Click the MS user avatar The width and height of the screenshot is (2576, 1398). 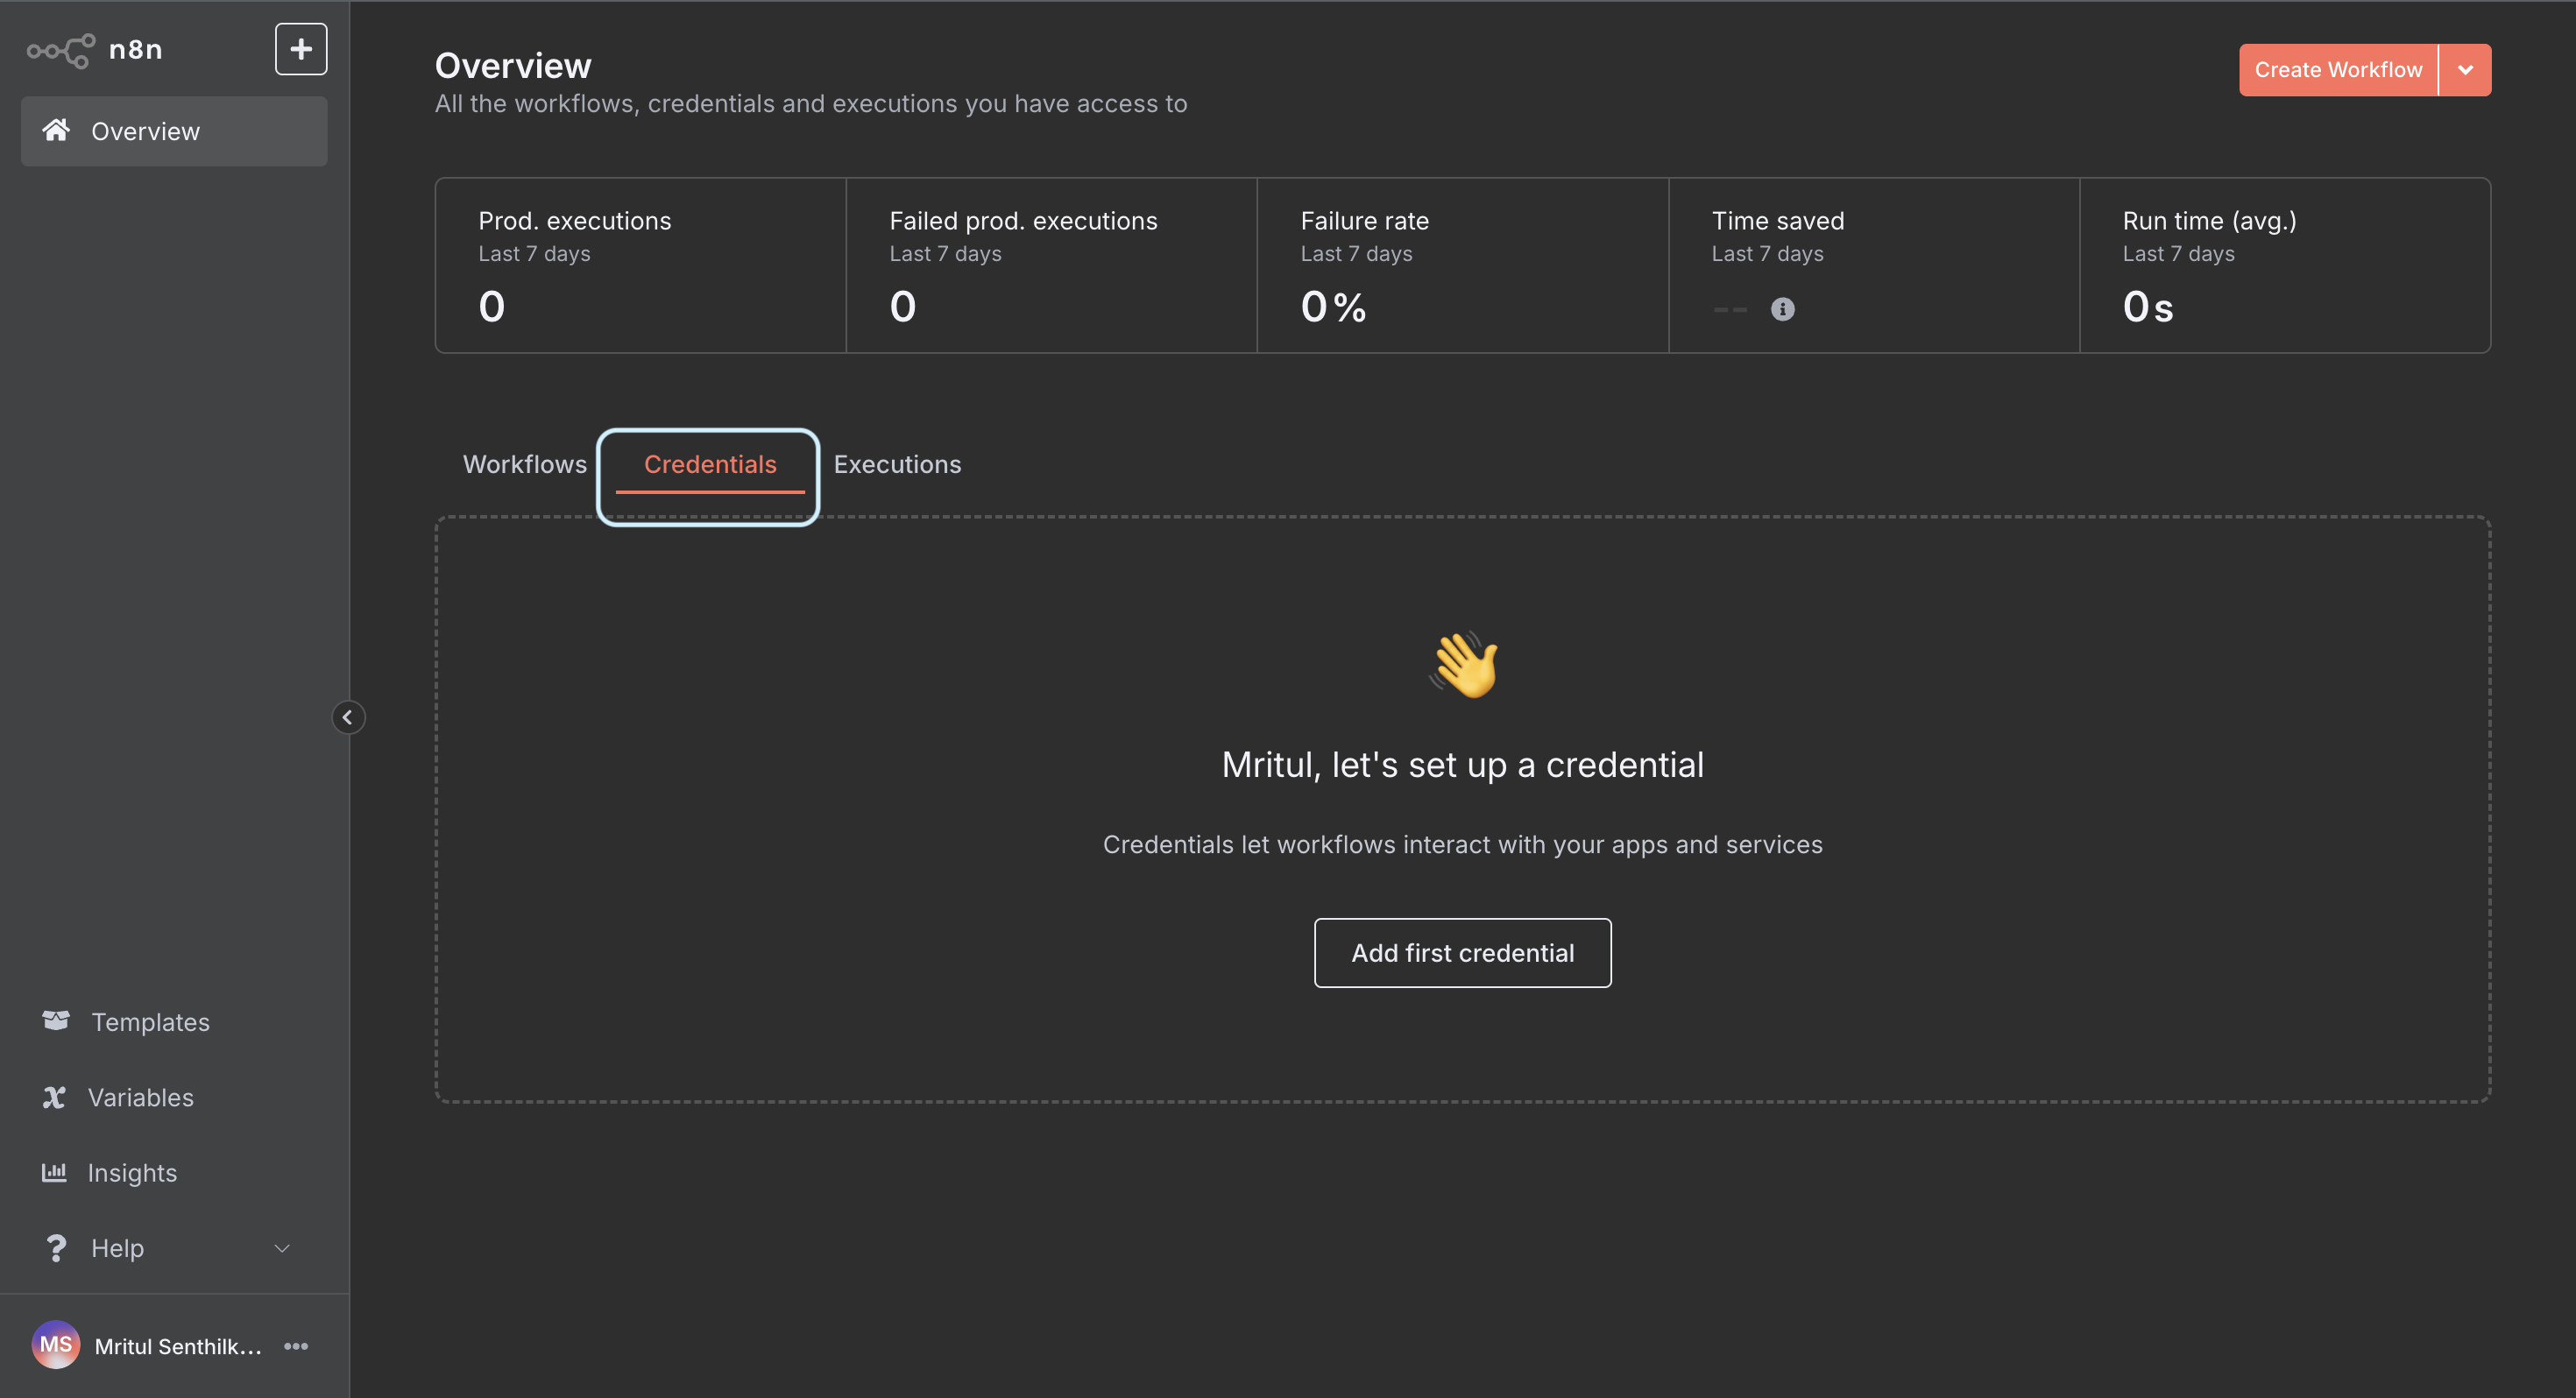[x=56, y=1345]
